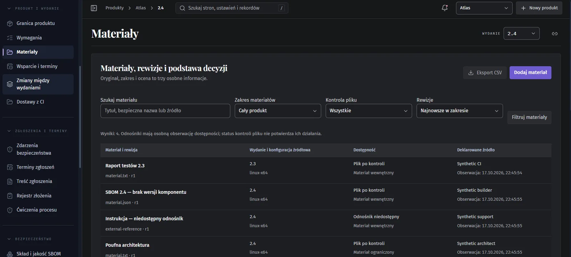Click Eksport CSV button

[x=485, y=72]
